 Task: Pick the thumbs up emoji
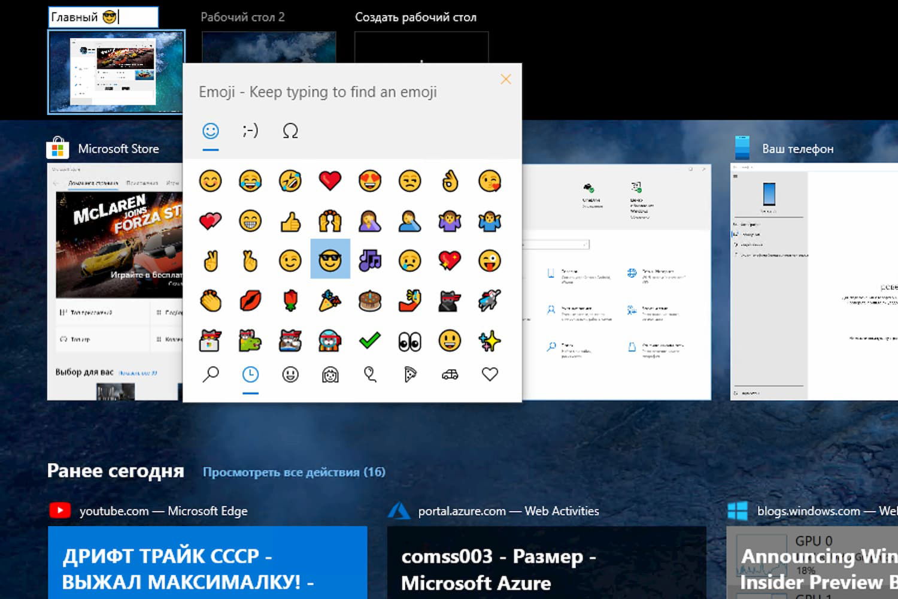pos(290,221)
